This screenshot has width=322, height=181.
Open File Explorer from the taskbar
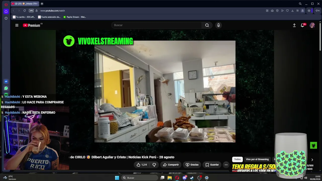coord(170,178)
